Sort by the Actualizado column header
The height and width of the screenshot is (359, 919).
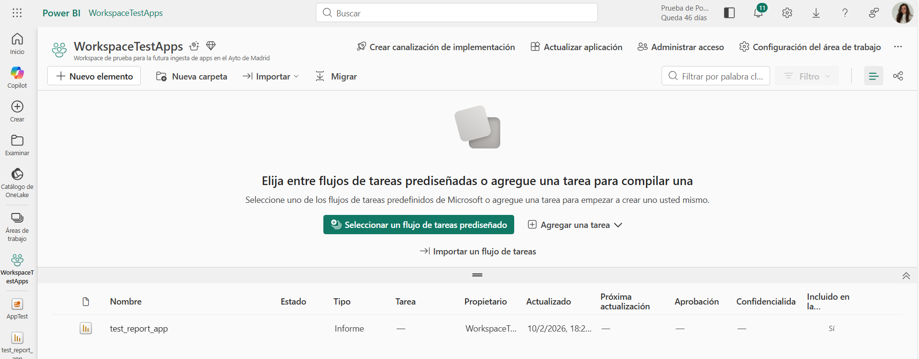tap(548, 302)
